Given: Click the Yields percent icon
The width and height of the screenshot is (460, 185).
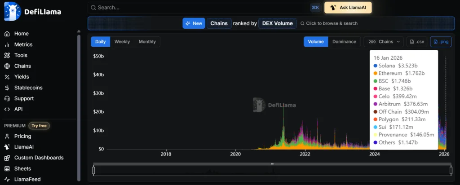Looking at the screenshot, I should coord(7,77).
